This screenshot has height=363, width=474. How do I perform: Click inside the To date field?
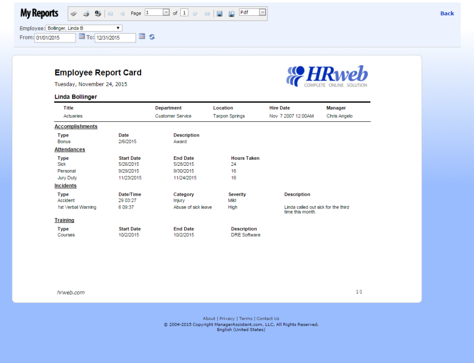(116, 37)
